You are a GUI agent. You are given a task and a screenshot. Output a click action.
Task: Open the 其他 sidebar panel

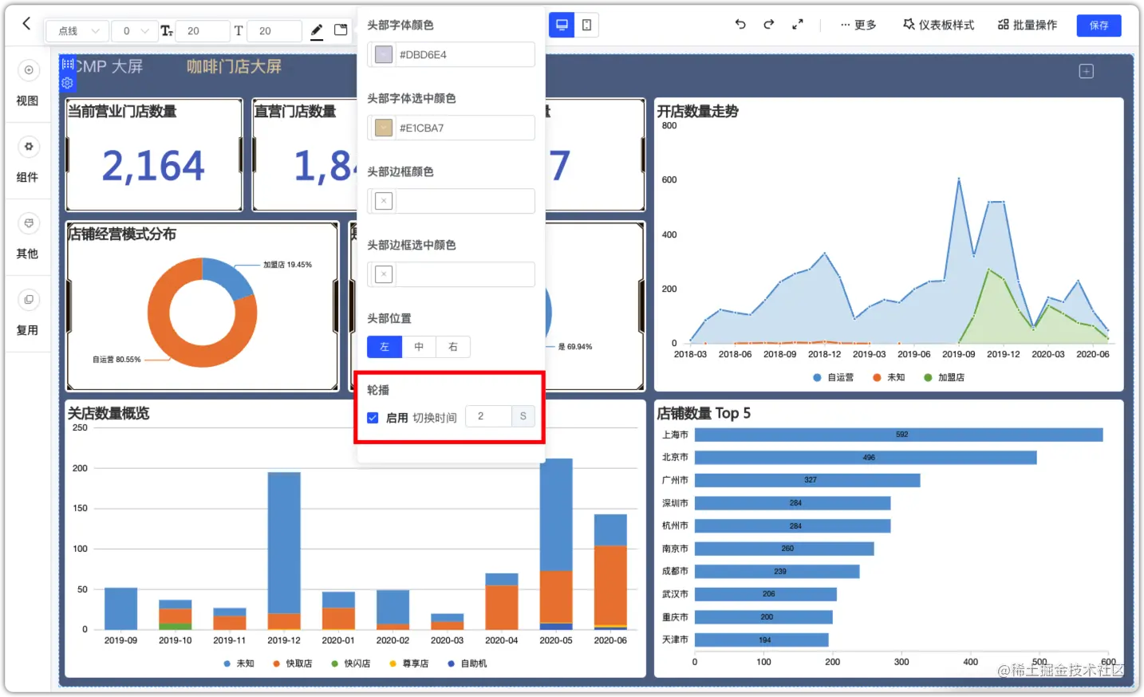pos(28,236)
